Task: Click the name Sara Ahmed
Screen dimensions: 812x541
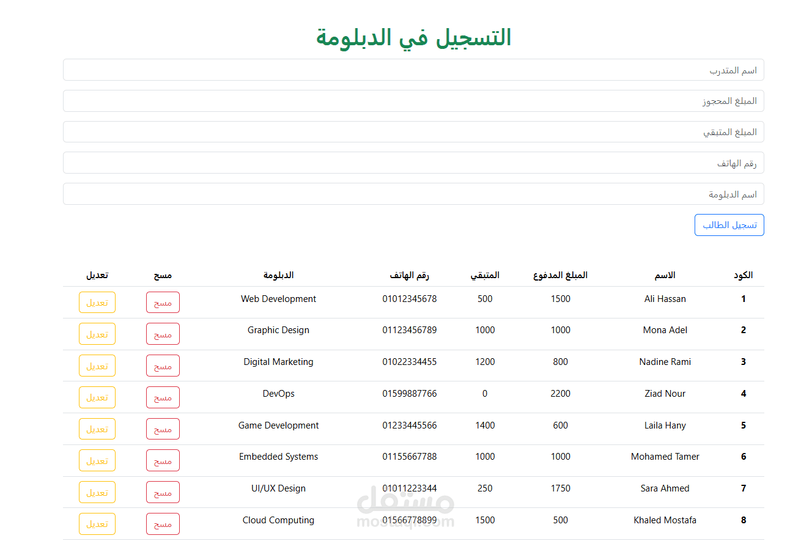Action: tap(665, 488)
